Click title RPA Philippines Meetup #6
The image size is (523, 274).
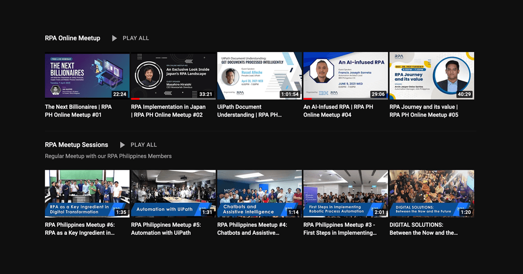point(80,229)
